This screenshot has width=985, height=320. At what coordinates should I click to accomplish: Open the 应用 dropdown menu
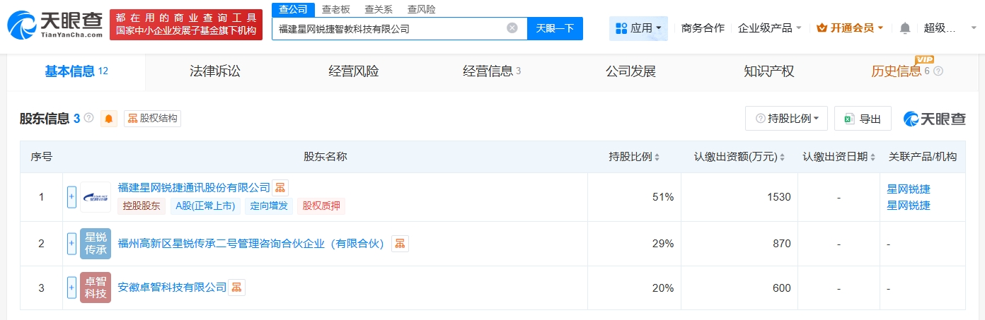638,28
